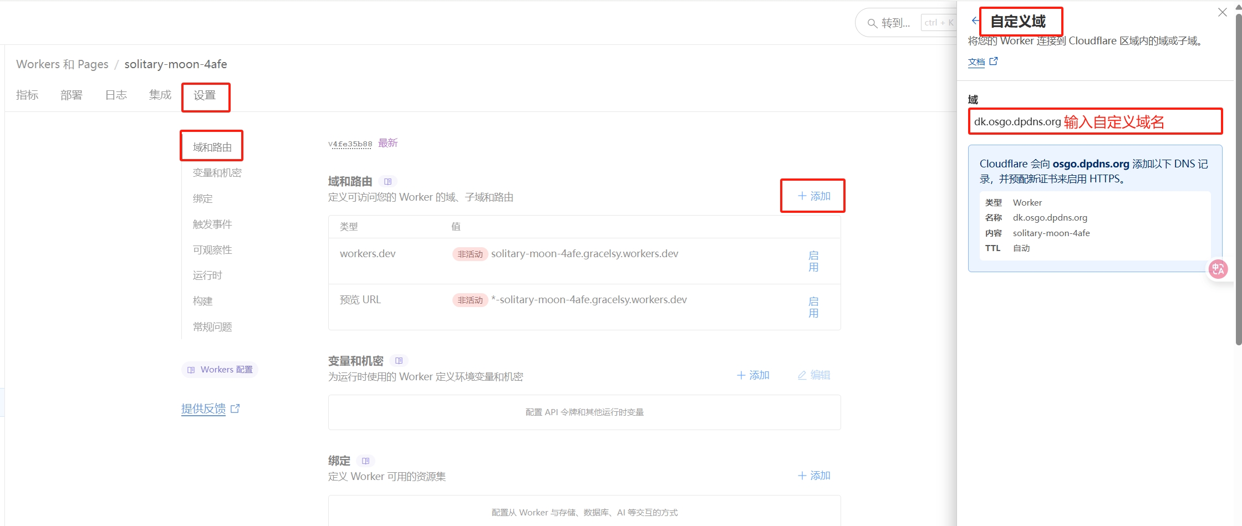
Task: Click the back arrow in custom domain panel
Action: [975, 21]
